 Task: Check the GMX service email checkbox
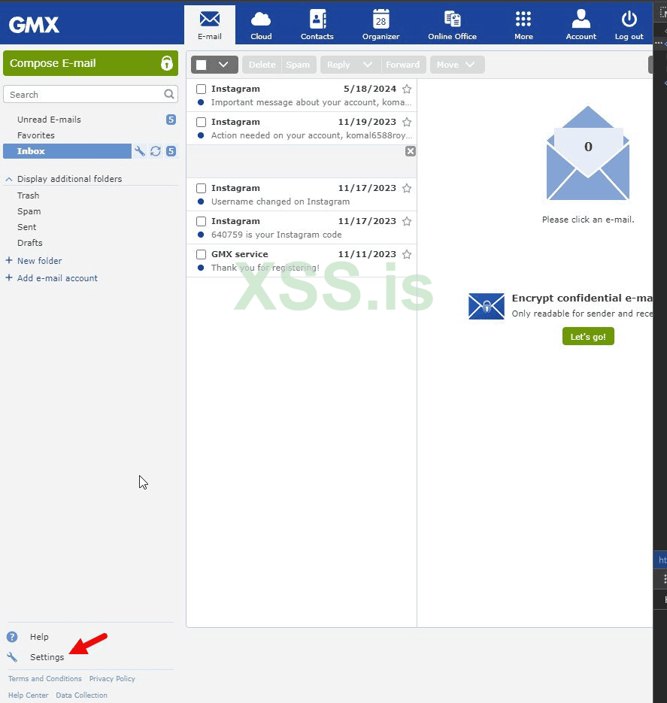(202, 255)
